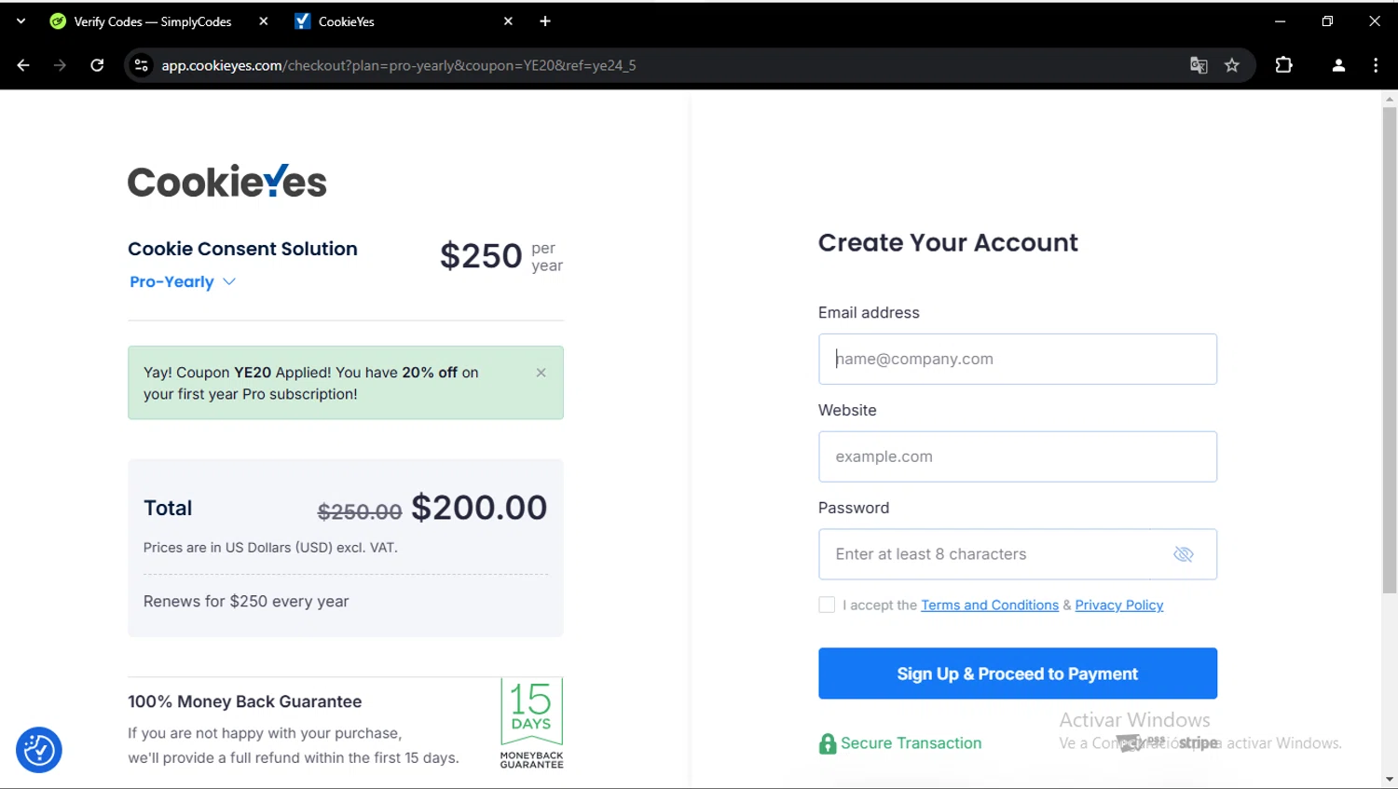1398x789 pixels.
Task: Open the Chrome three-dot menu
Action: [x=1376, y=65]
